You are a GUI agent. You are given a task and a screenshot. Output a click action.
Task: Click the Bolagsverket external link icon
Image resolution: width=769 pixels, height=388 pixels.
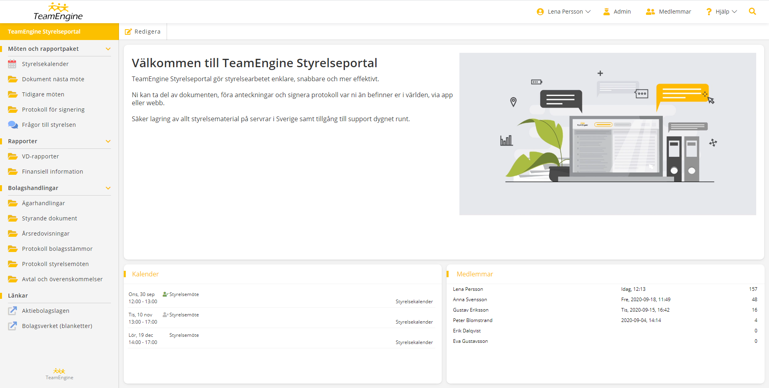click(13, 326)
